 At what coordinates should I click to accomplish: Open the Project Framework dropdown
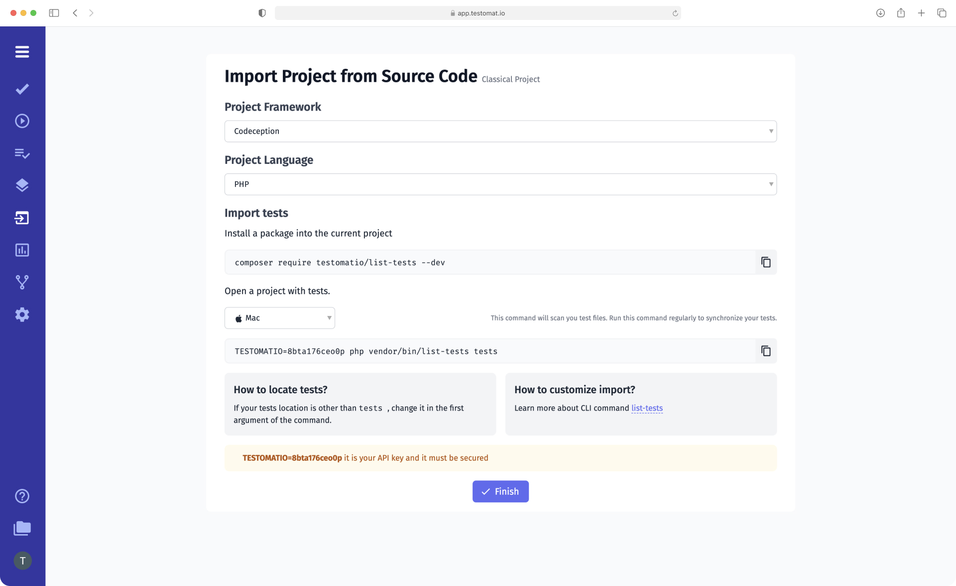click(500, 131)
